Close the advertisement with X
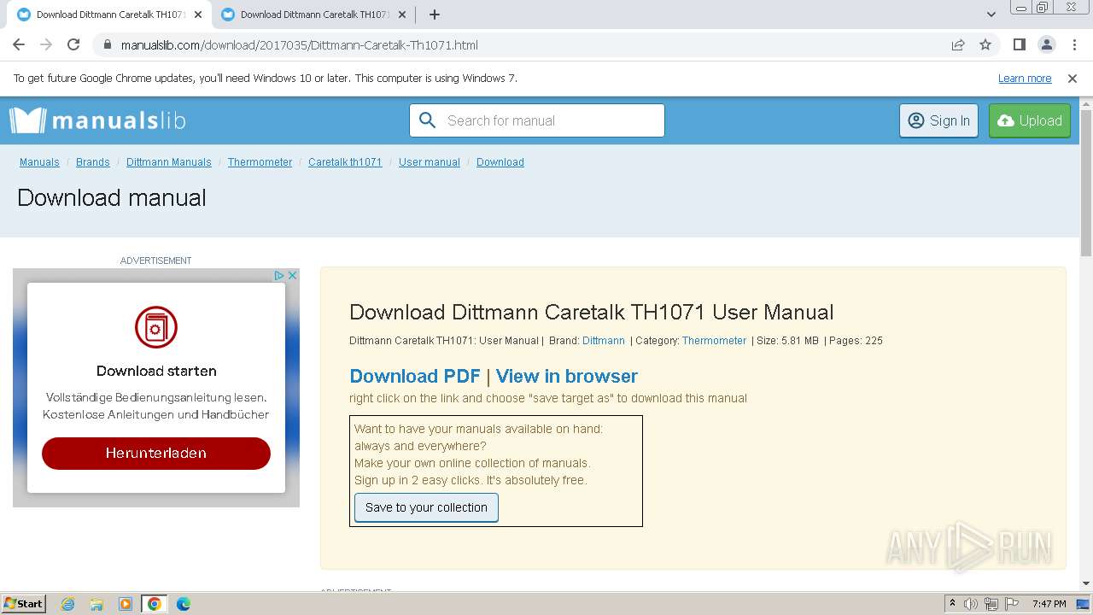This screenshot has height=615, width=1093. (x=292, y=276)
